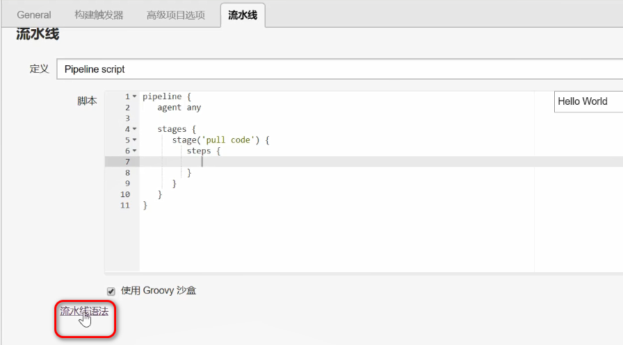
Task: Collapse the fold arrow on line 1
Action: tap(135, 96)
